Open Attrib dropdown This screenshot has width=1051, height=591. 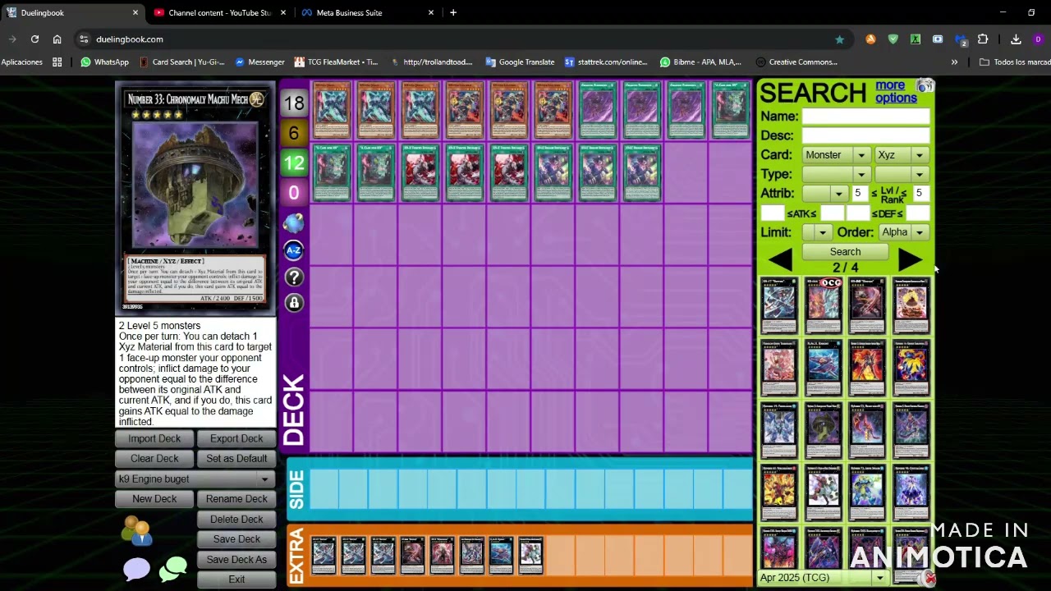[x=824, y=193]
